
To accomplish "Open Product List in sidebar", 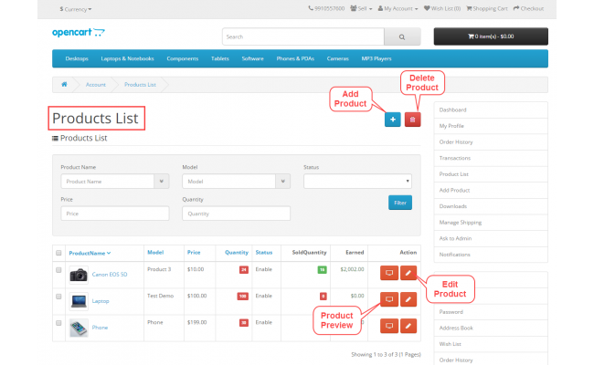I will (x=491, y=174).
